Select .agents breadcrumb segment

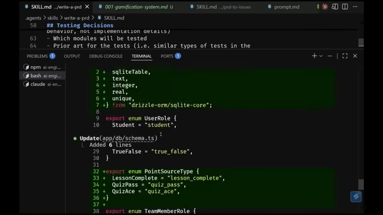tap(34, 18)
